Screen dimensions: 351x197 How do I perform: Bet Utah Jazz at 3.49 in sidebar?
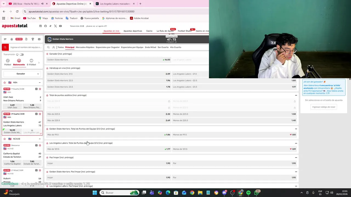(x=12, y=106)
